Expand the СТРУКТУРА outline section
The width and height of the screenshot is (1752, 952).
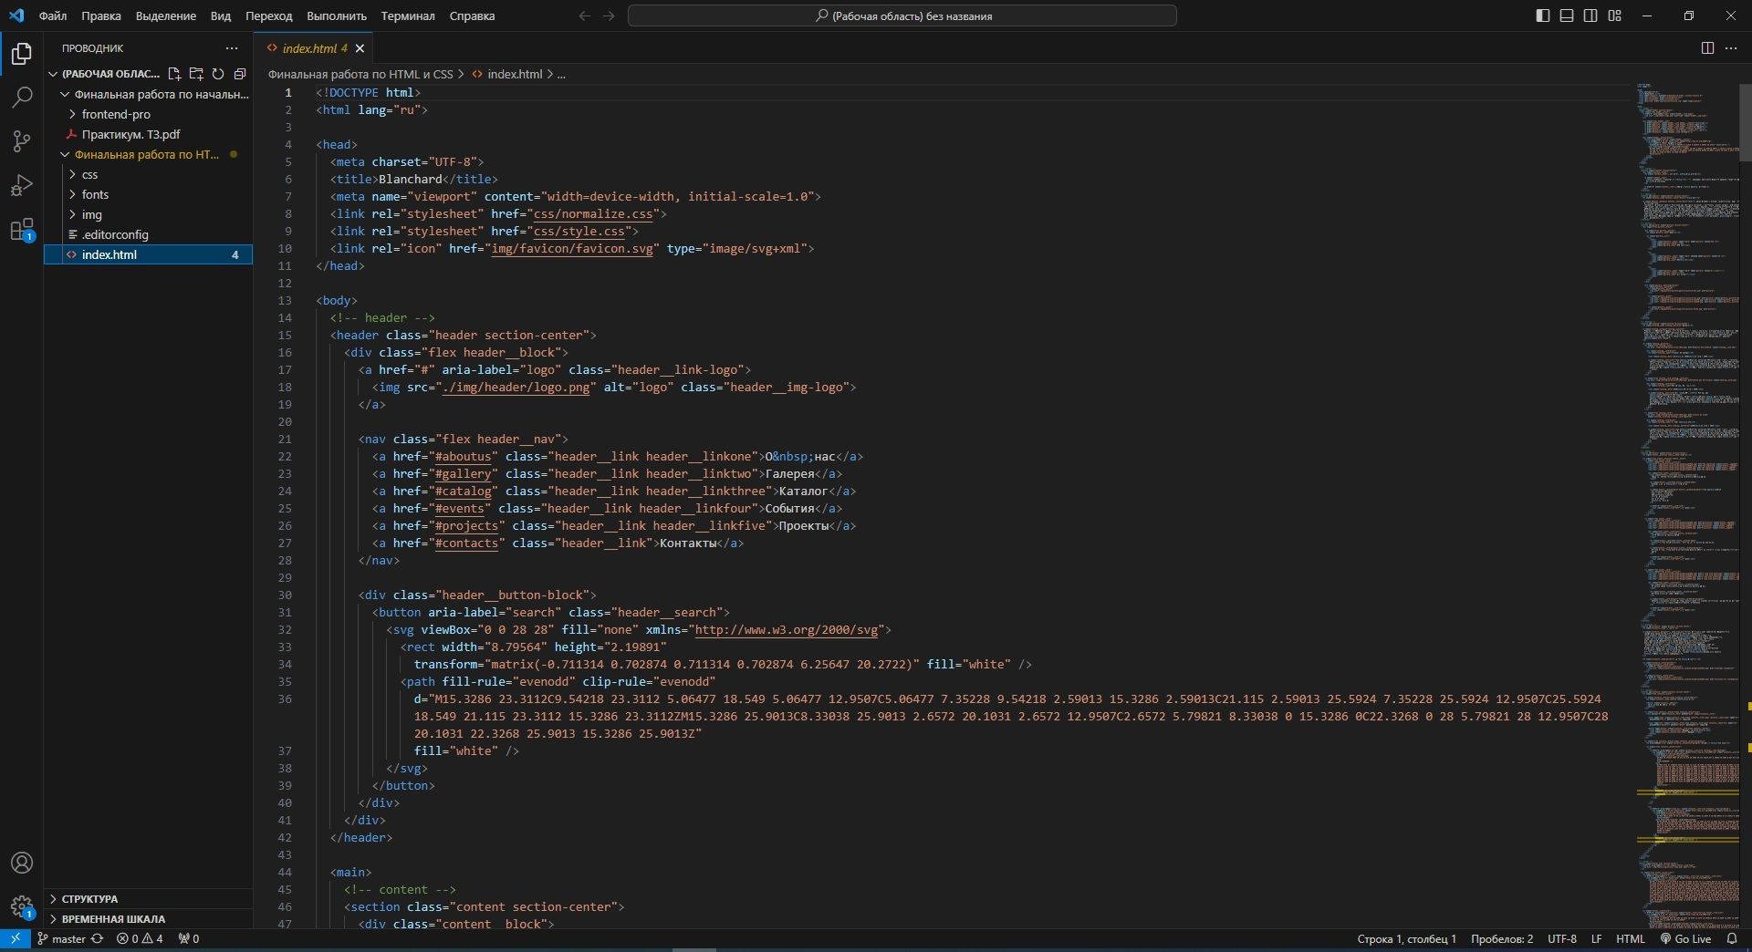pyautogui.click(x=148, y=898)
